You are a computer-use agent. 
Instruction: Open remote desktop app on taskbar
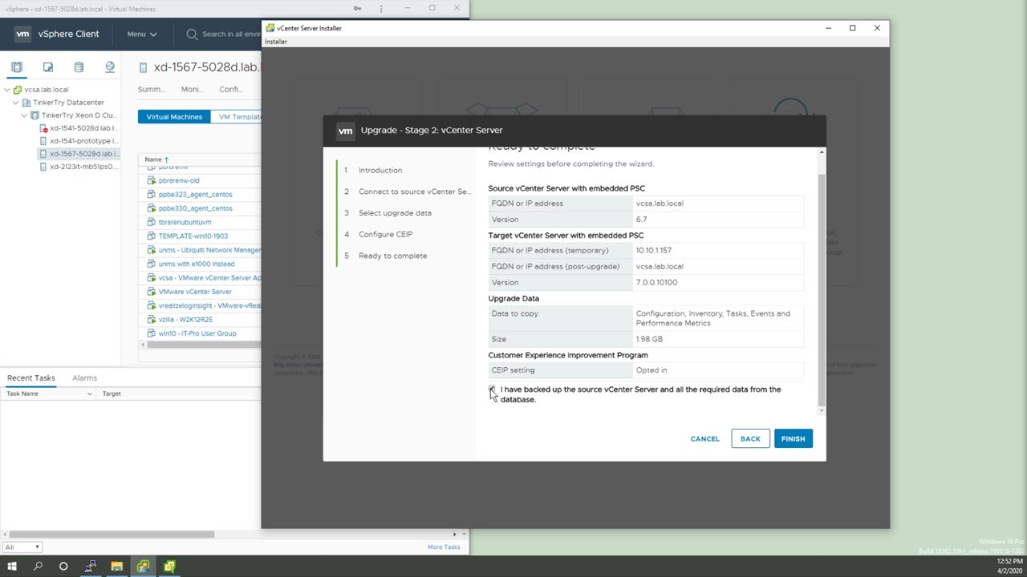click(x=90, y=566)
